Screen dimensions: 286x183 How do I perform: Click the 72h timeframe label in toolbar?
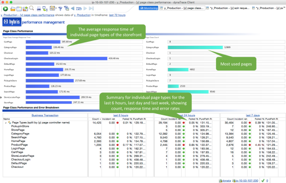click(79, 9)
